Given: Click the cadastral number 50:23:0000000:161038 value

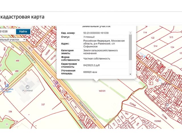Looking at the screenshot, I should (98, 33).
